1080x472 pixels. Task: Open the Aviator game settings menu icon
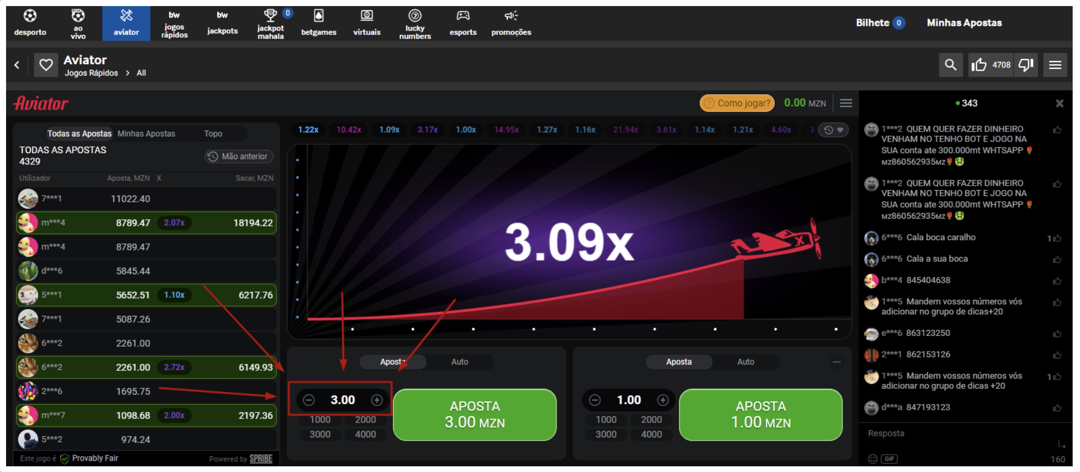(x=845, y=103)
